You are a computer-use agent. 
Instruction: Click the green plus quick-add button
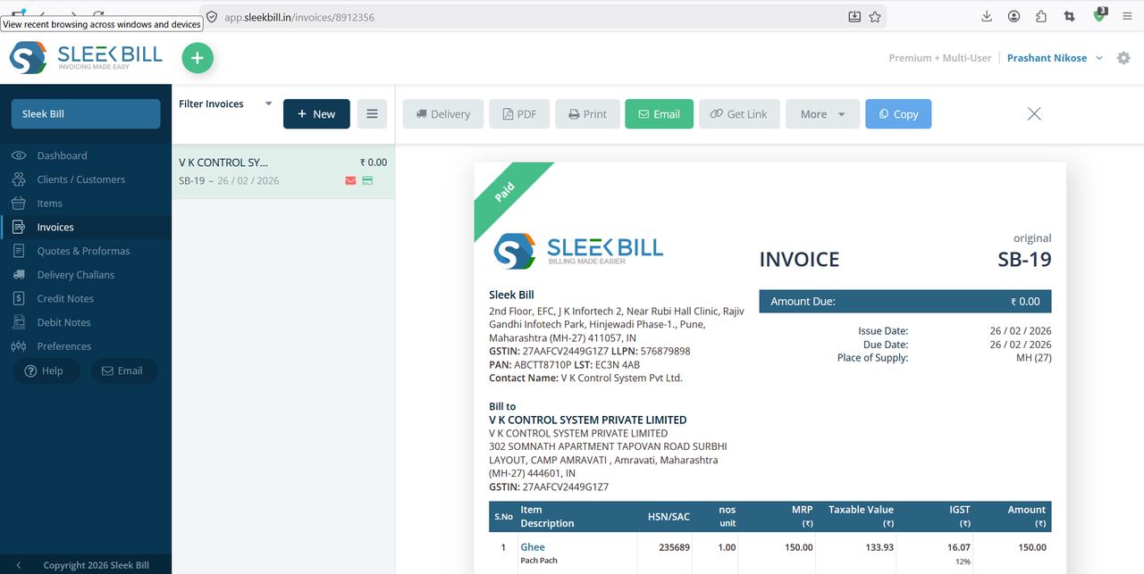(x=198, y=59)
